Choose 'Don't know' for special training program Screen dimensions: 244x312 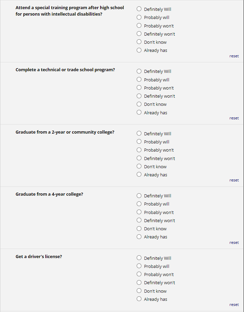(139, 42)
